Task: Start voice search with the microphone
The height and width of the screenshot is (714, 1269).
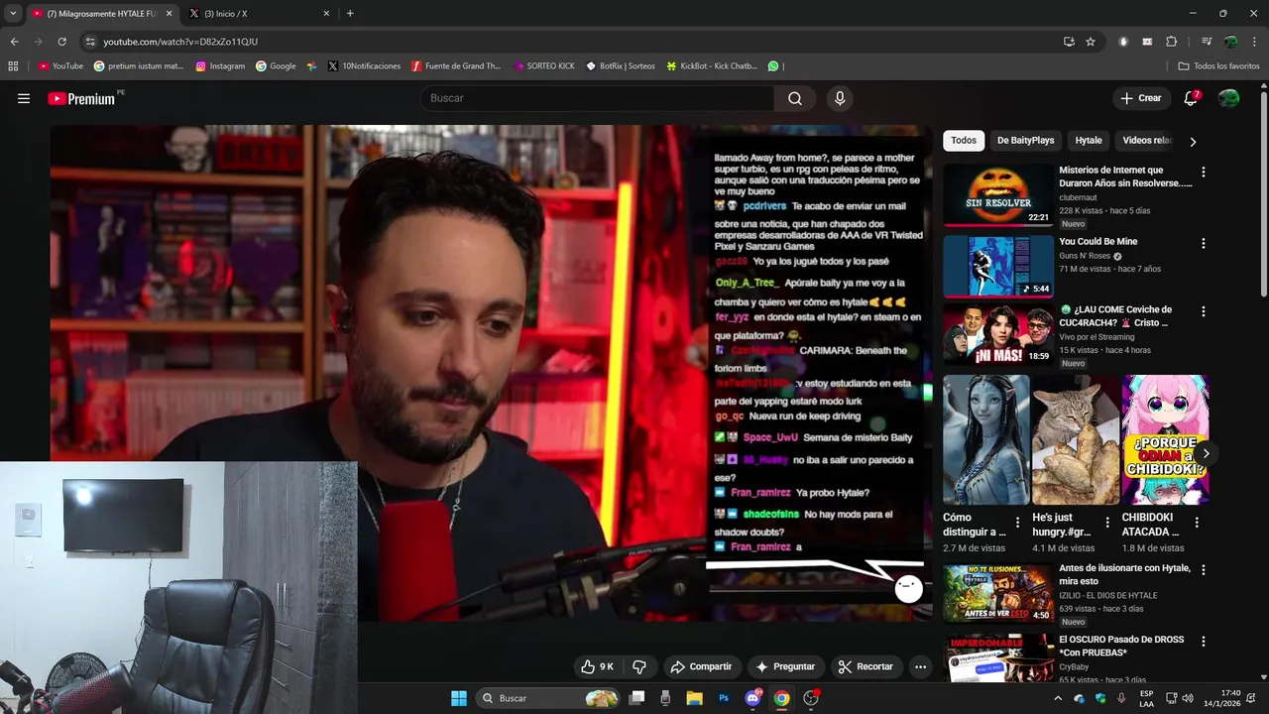Action: coord(840,98)
